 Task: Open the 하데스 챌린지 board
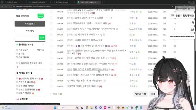pos(25,93)
